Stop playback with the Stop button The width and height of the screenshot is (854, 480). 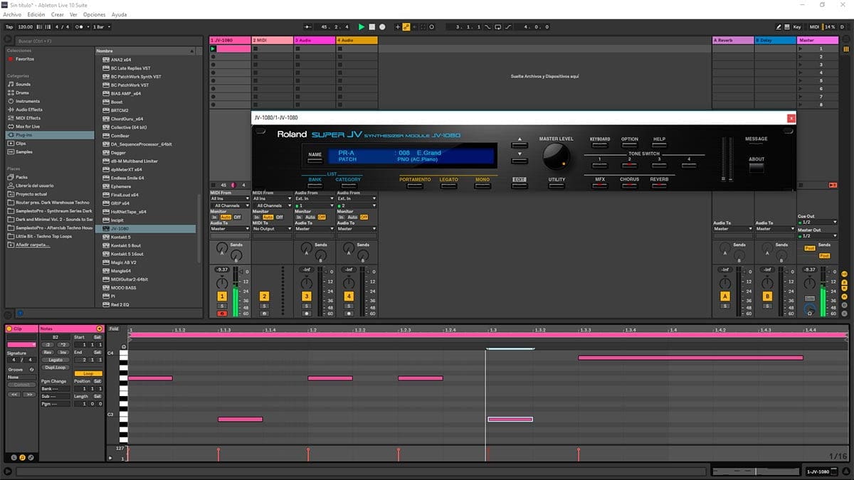(371, 27)
